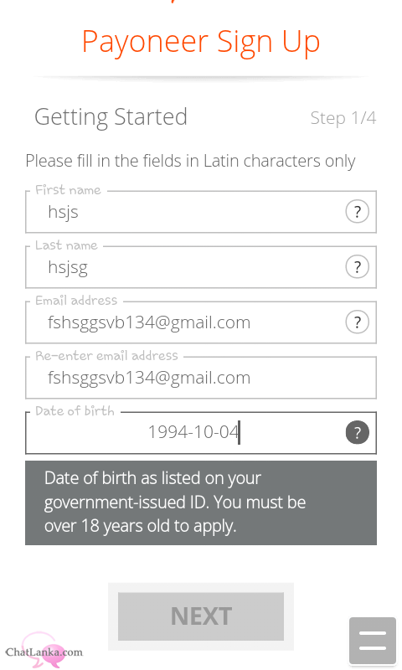Click the Getting Started heading

111,117
